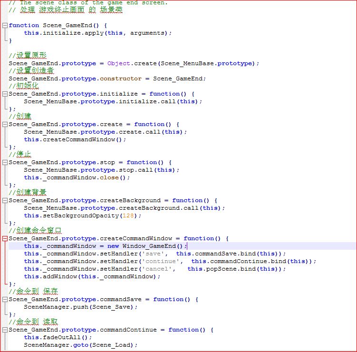Click 'close' in the _commandWindow.close() line

(x=109, y=177)
